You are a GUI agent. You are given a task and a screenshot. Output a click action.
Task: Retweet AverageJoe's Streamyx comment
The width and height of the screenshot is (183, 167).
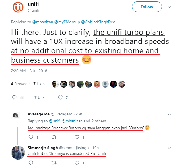pos(54,137)
